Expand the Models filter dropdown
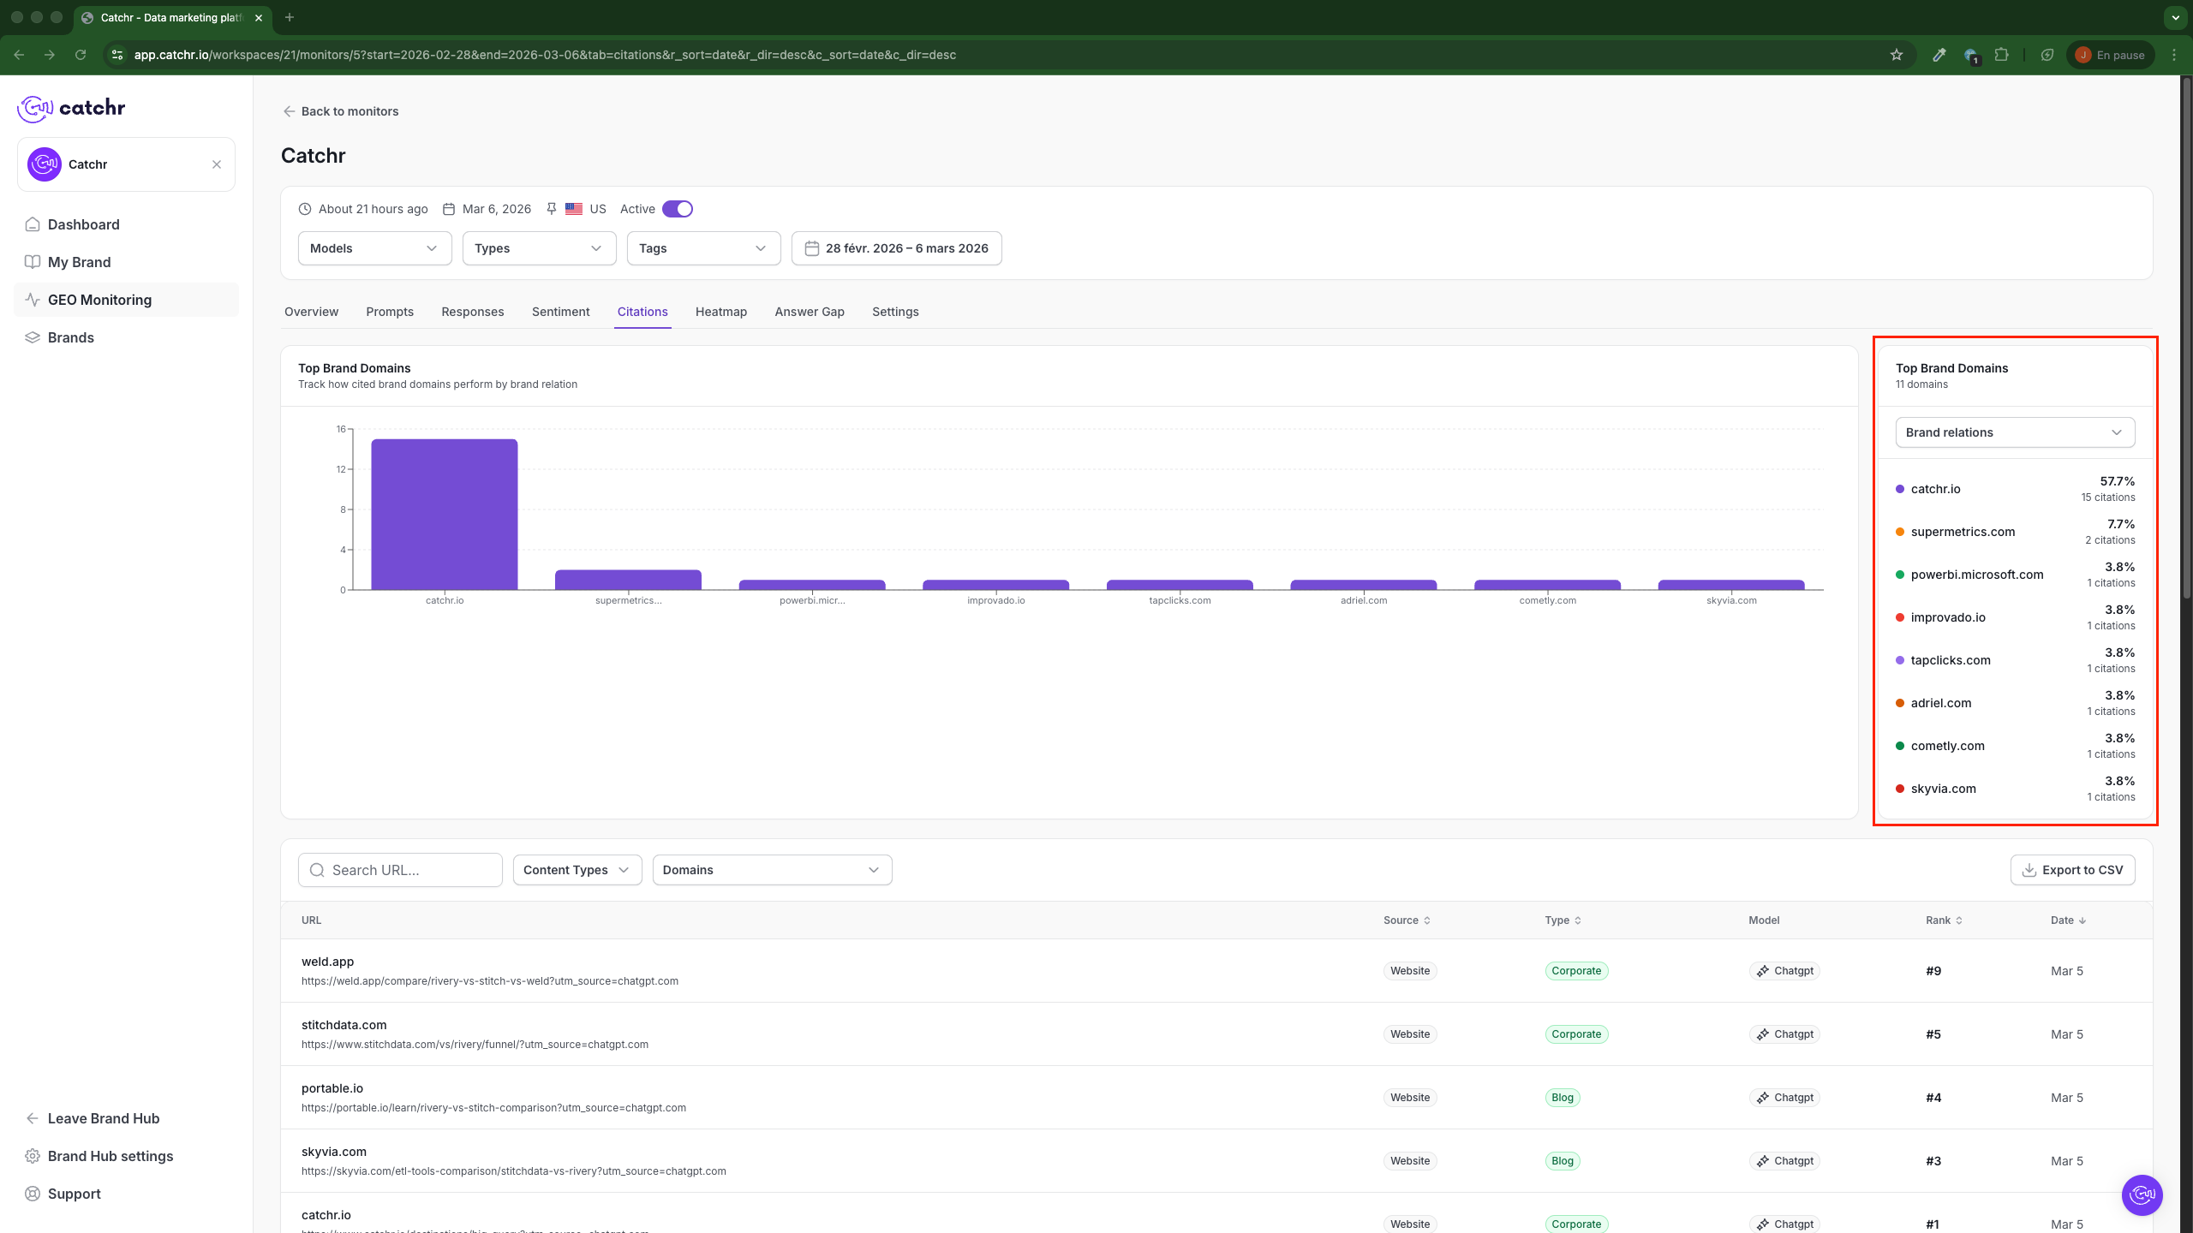The height and width of the screenshot is (1233, 2193). click(x=374, y=248)
